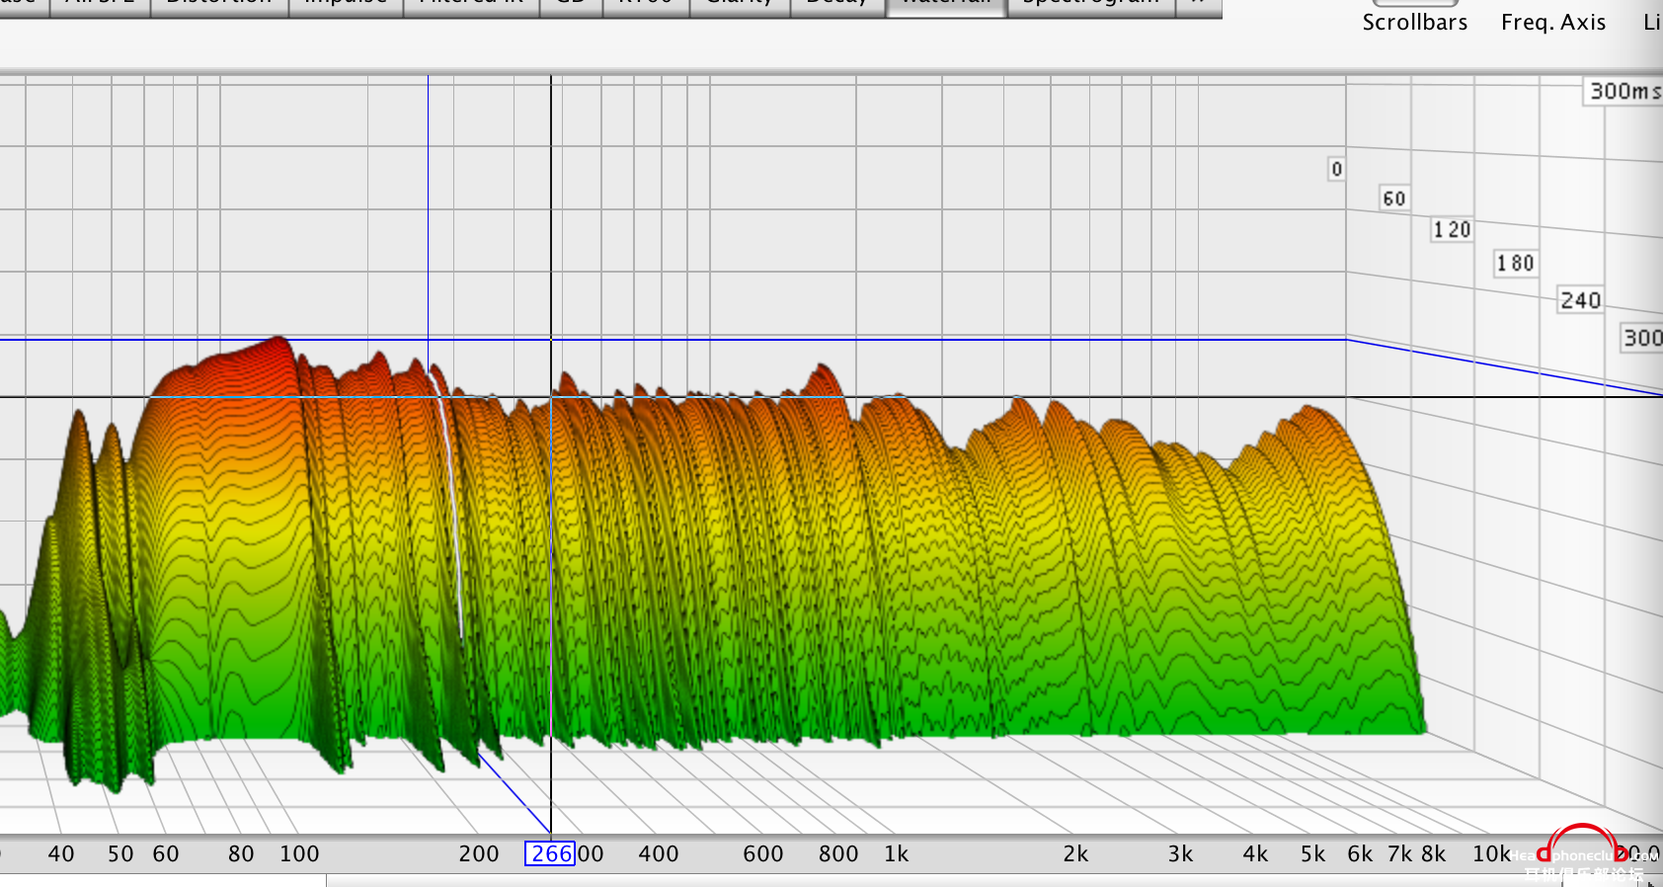Click the 200 Hz frequency axis label
Image resolution: width=1663 pixels, height=887 pixels.
point(479,853)
